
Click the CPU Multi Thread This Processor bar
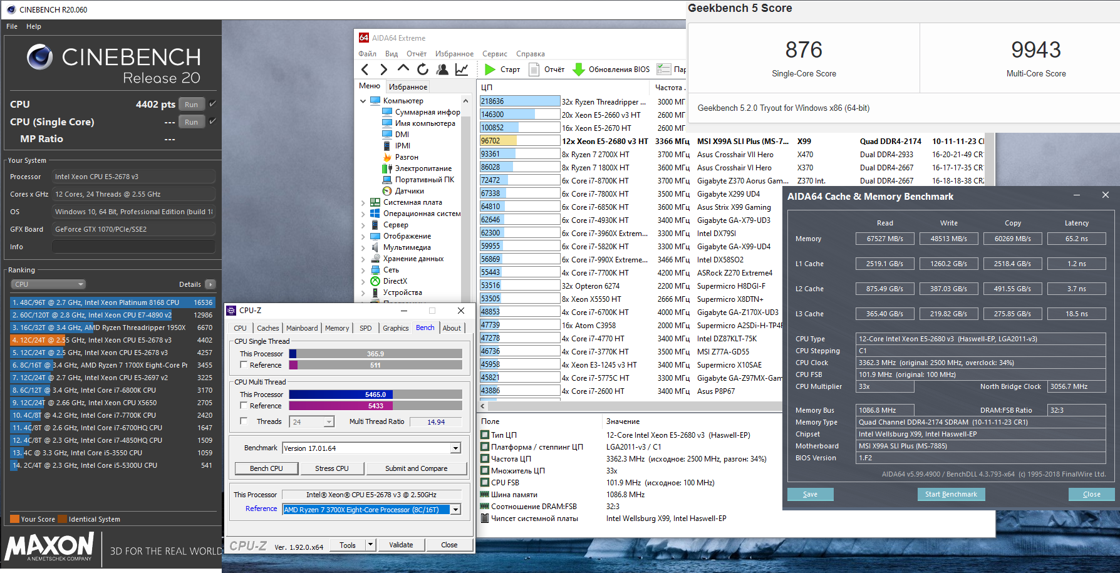pyautogui.click(x=376, y=395)
